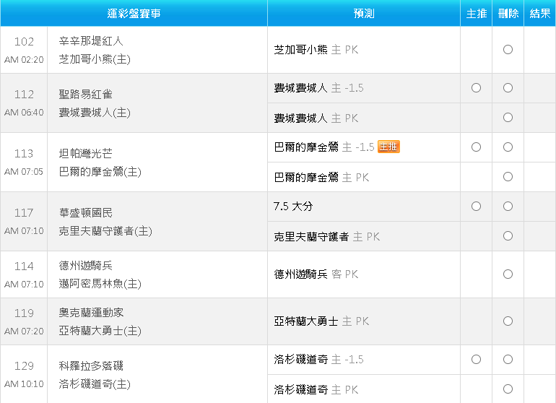Image resolution: width=556 pixels, height=403 pixels.
Task: Select delete radio for 德州遊騎兵 客 PK
Action: 508,274
